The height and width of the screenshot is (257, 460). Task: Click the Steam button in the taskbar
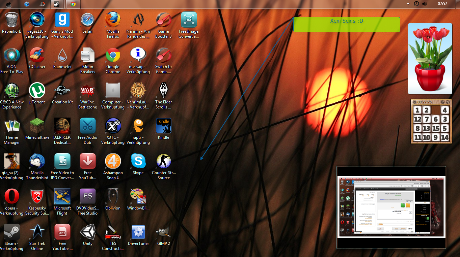coord(57,4)
